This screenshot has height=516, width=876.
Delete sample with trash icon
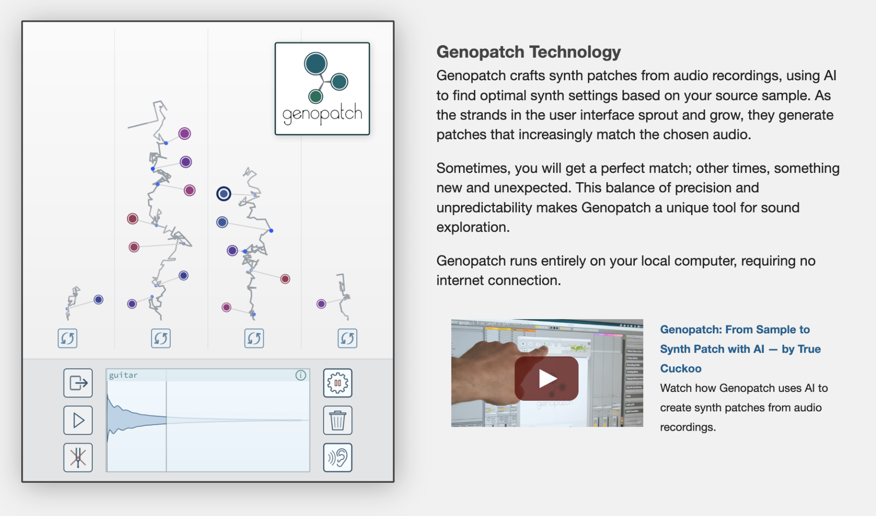[337, 420]
